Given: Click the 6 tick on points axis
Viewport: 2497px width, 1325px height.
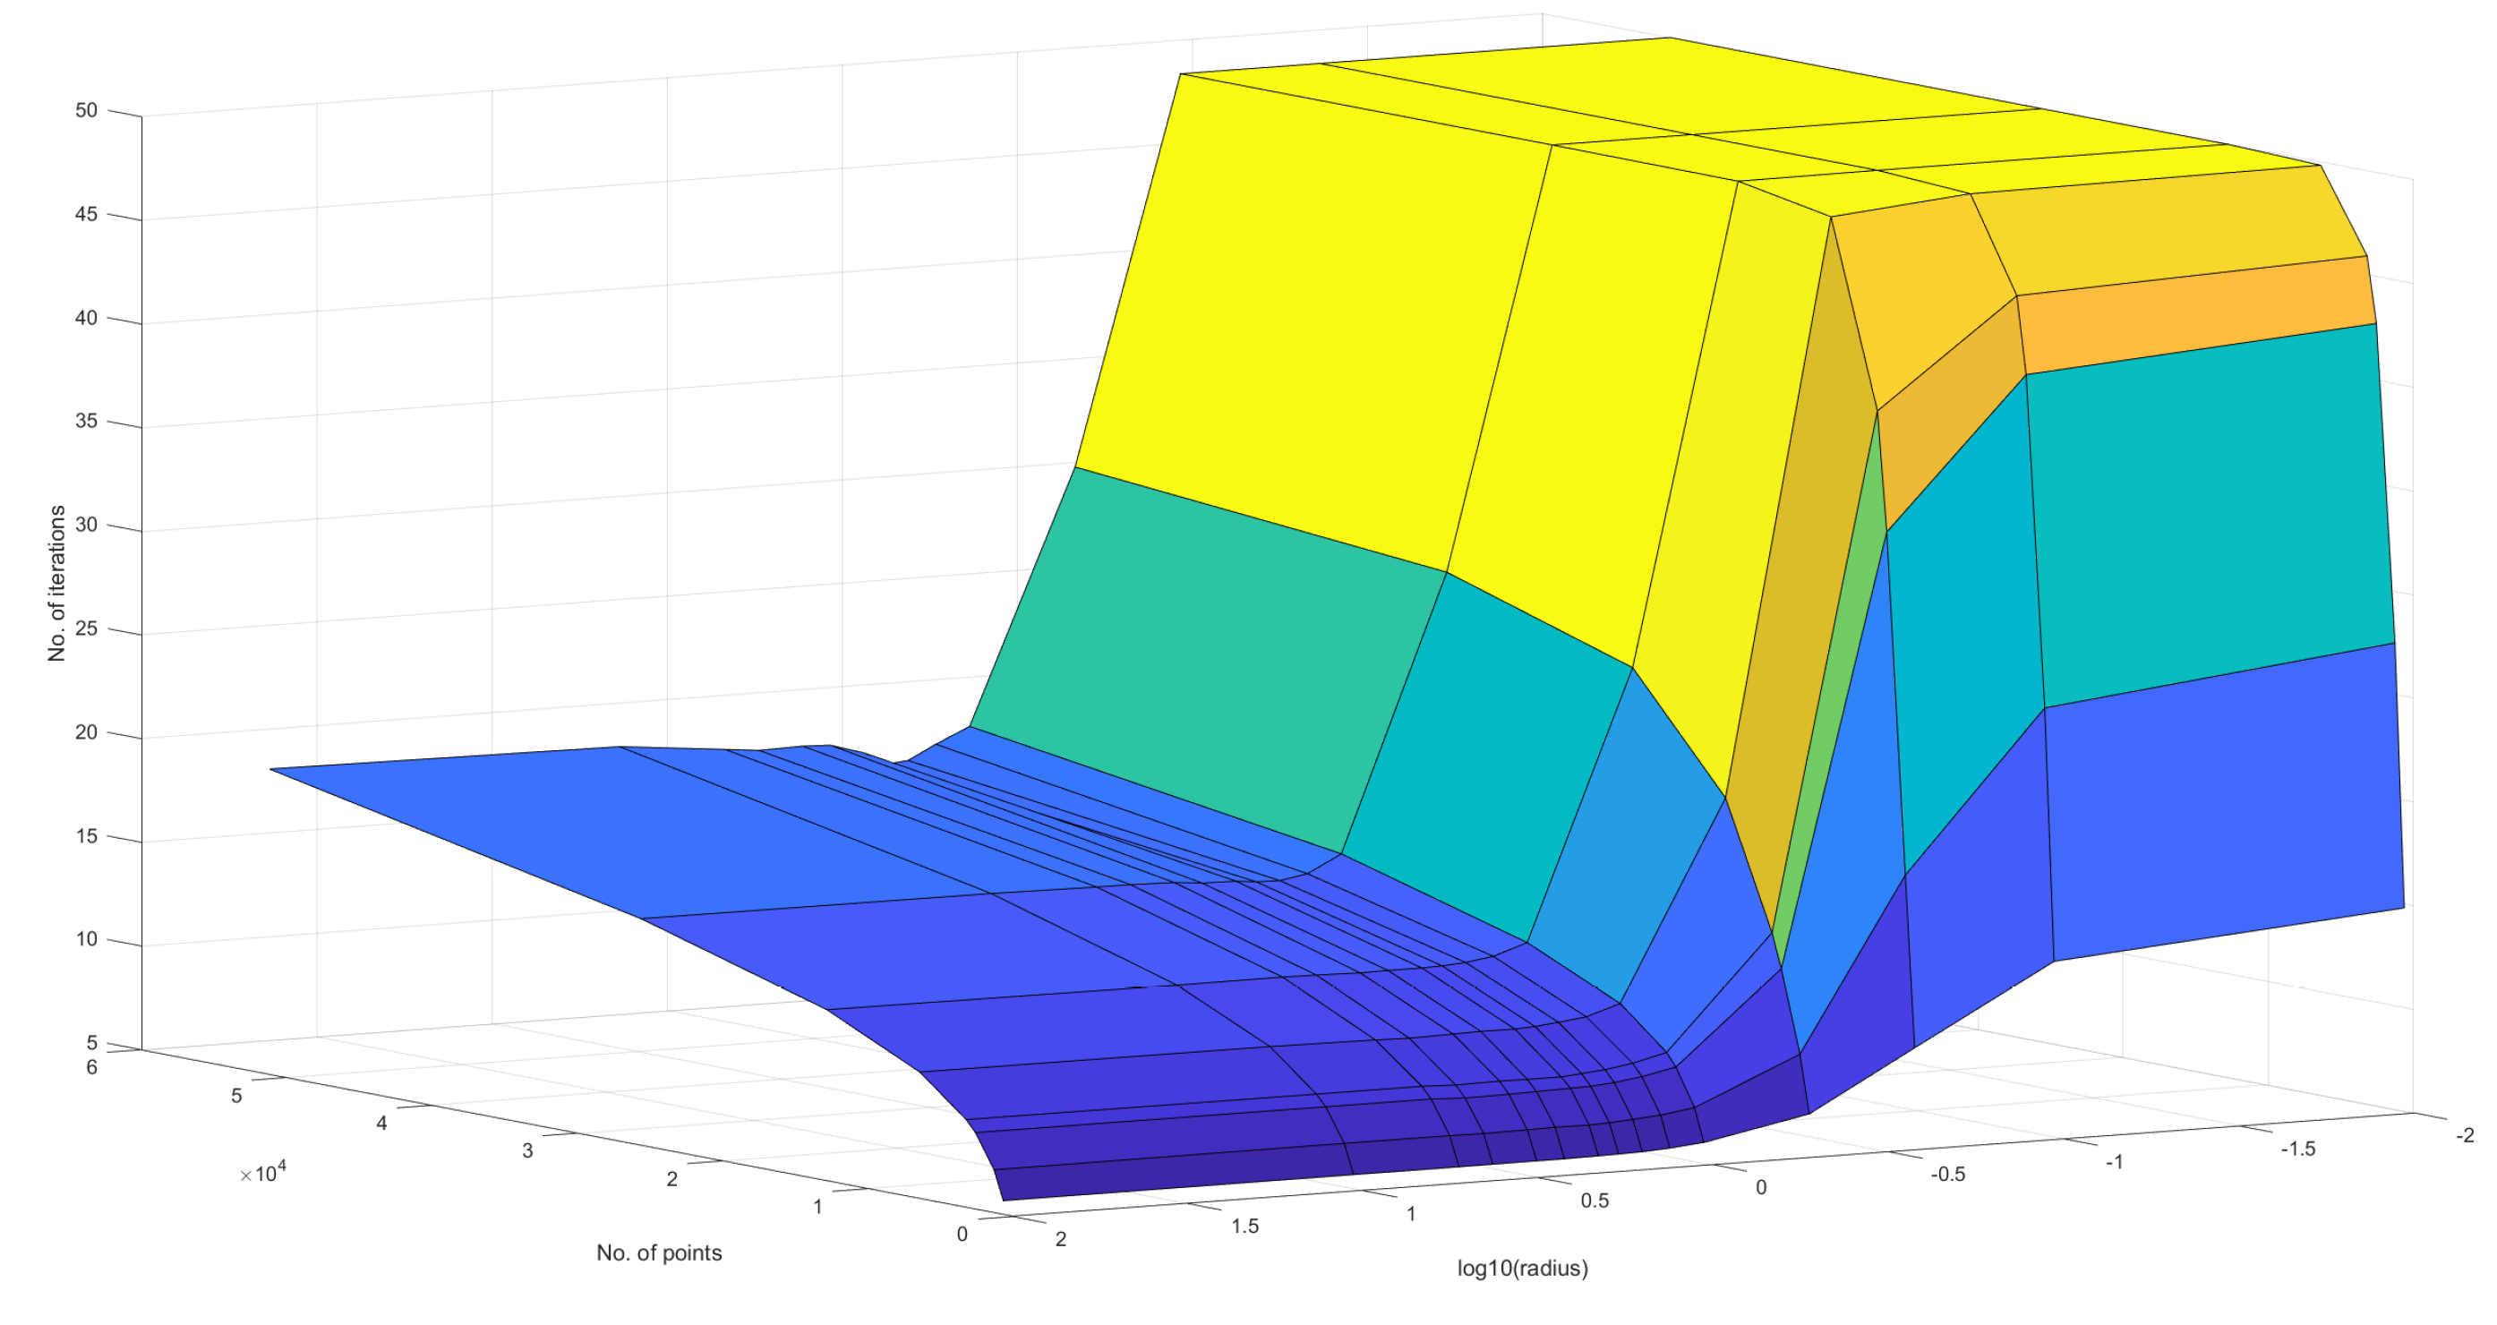Looking at the screenshot, I should tap(92, 1068).
